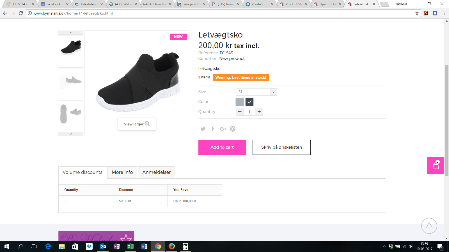The height and width of the screenshot is (252, 449).
Task: Select black shoe side-view thumbnail
Action: click(x=71, y=52)
